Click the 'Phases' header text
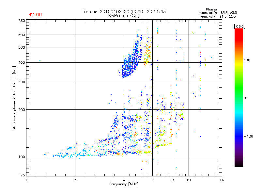 point(211,9)
